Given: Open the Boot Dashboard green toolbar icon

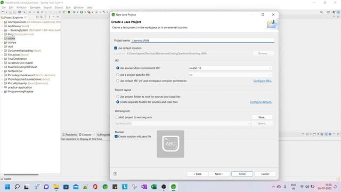Looking at the screenshot, I should coord(69,12).
